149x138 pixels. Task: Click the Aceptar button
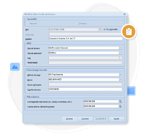[69, 119]
